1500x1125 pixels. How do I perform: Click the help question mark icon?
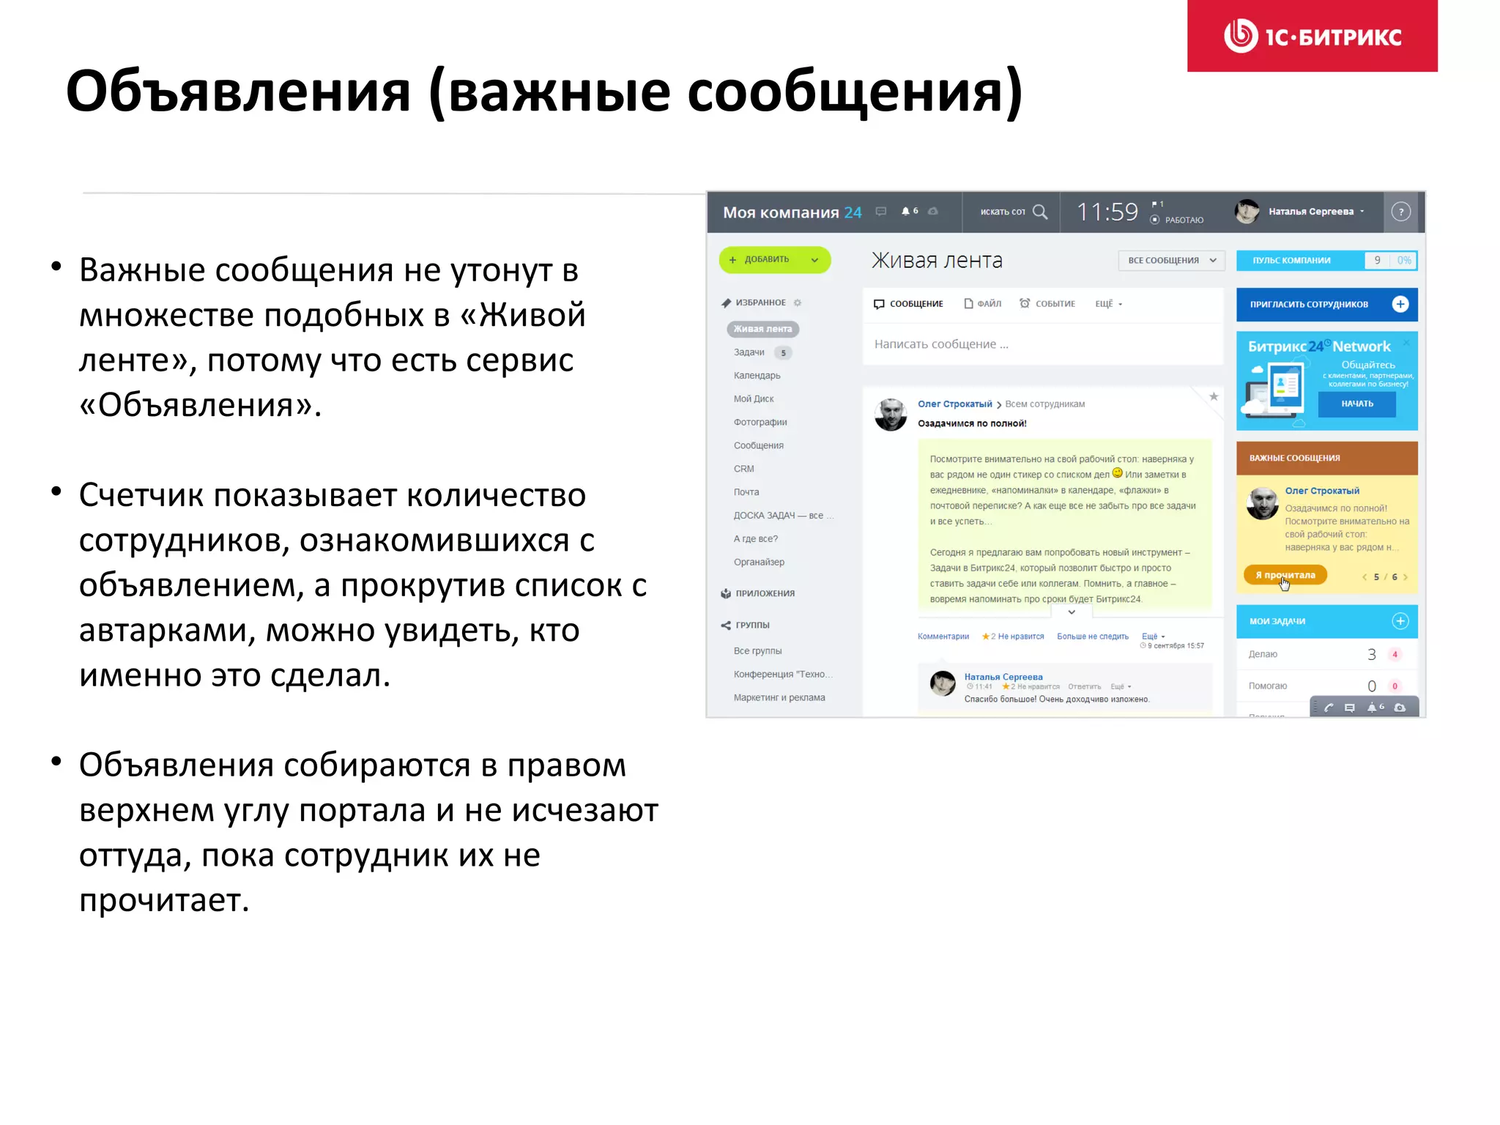[1400, 212]
